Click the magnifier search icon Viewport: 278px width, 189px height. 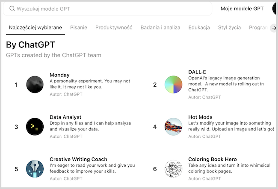pos(12,9)
